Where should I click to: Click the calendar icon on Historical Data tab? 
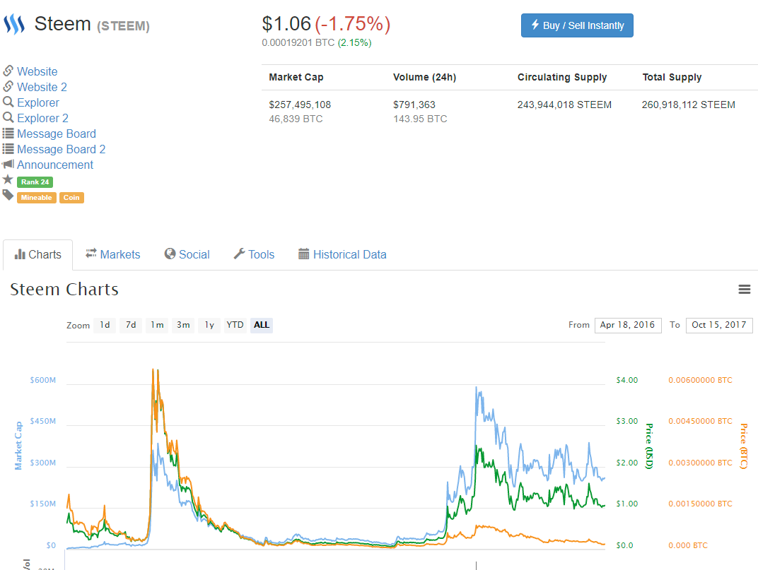coord(303,254)
